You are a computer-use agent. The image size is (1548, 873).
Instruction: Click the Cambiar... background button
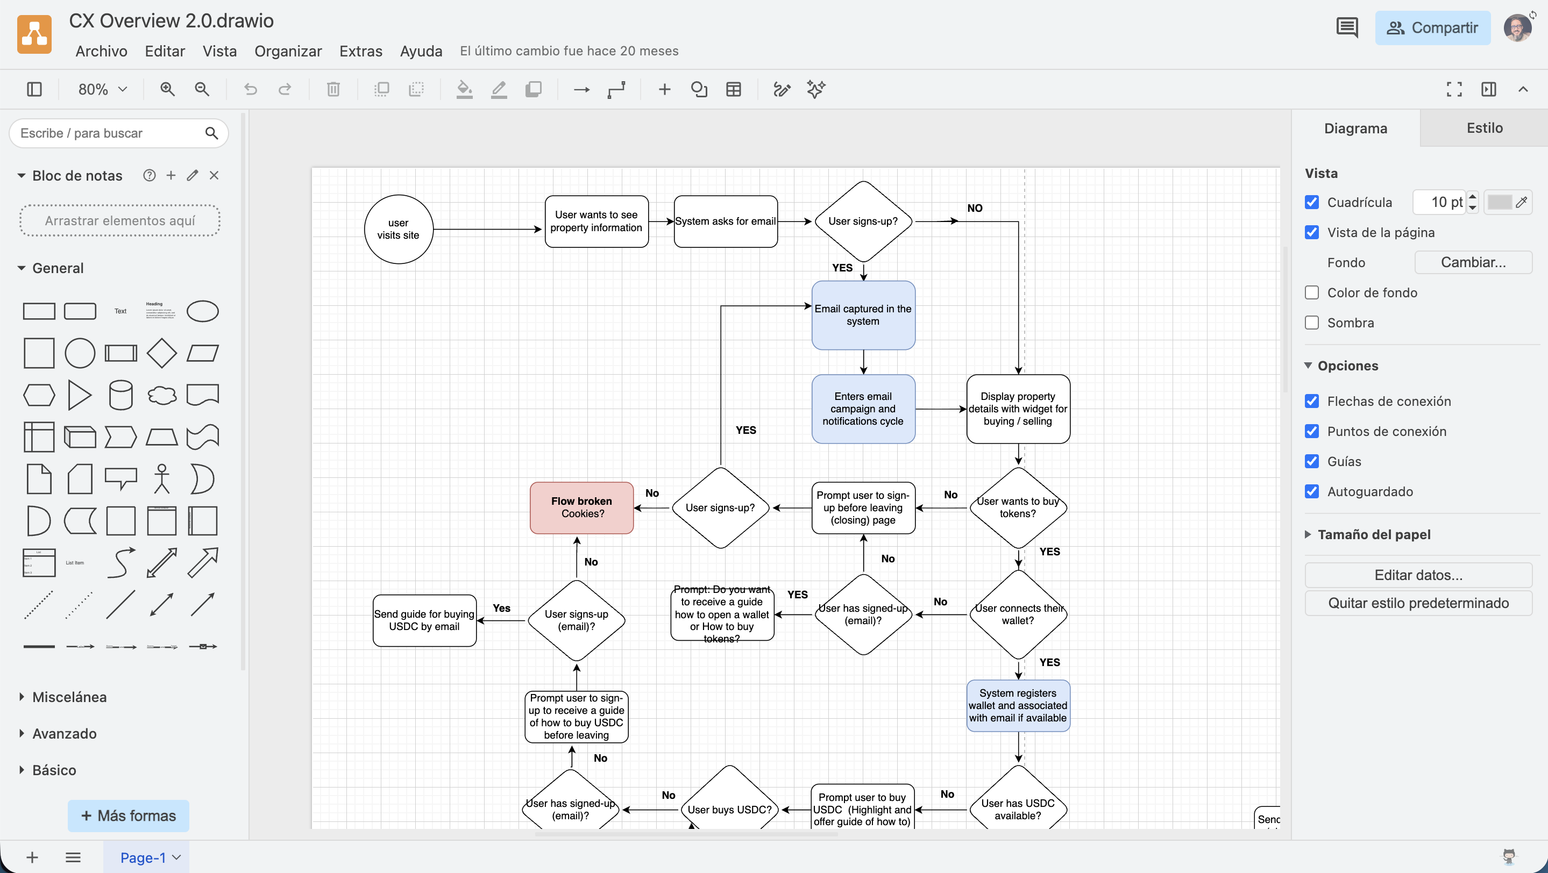1473,262
